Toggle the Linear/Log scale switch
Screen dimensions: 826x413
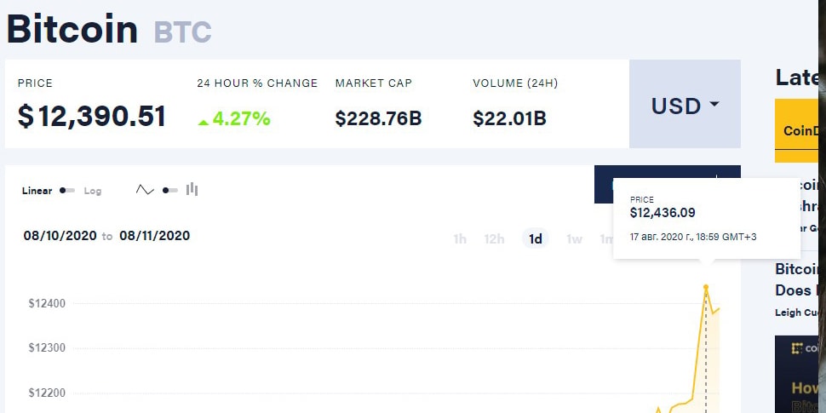point(67,190)
